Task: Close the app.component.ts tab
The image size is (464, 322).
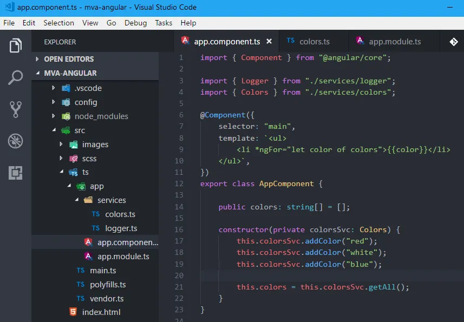Action: (x=269, y=41)
